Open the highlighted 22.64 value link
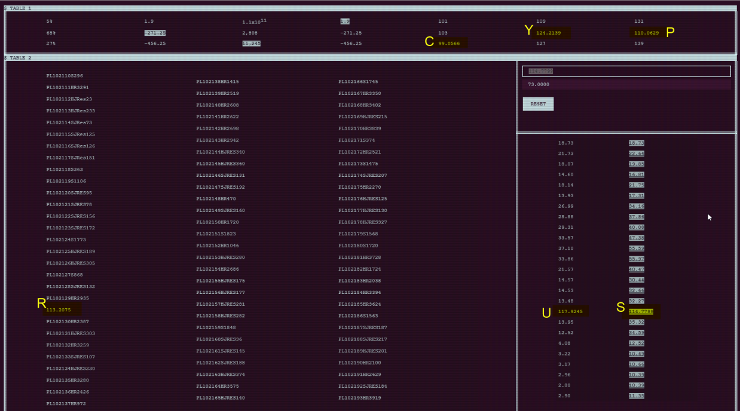Viewport: 740px width, 411px height. (636, 154)
